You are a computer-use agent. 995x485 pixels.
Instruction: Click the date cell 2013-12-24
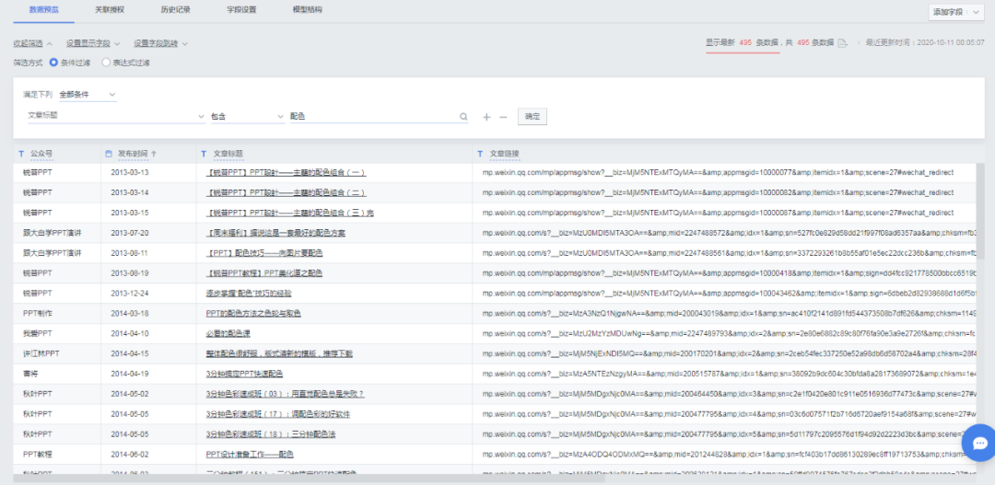(130, 294)
